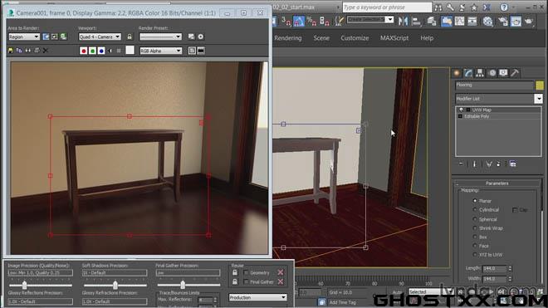Click the Flooring object color swatch
Image resolution: width=548 pixels, height=308 pixels.
540,86
